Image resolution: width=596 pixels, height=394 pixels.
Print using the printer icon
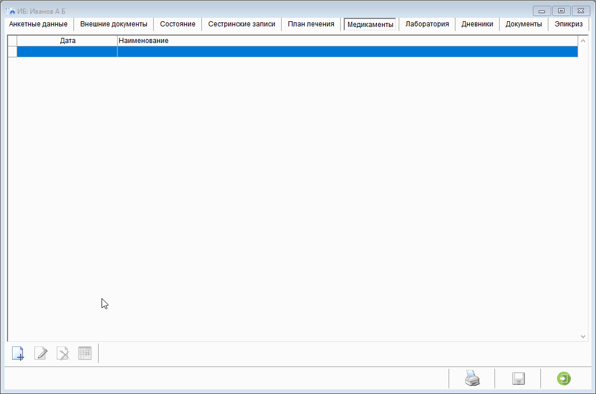tap(472, 379)
